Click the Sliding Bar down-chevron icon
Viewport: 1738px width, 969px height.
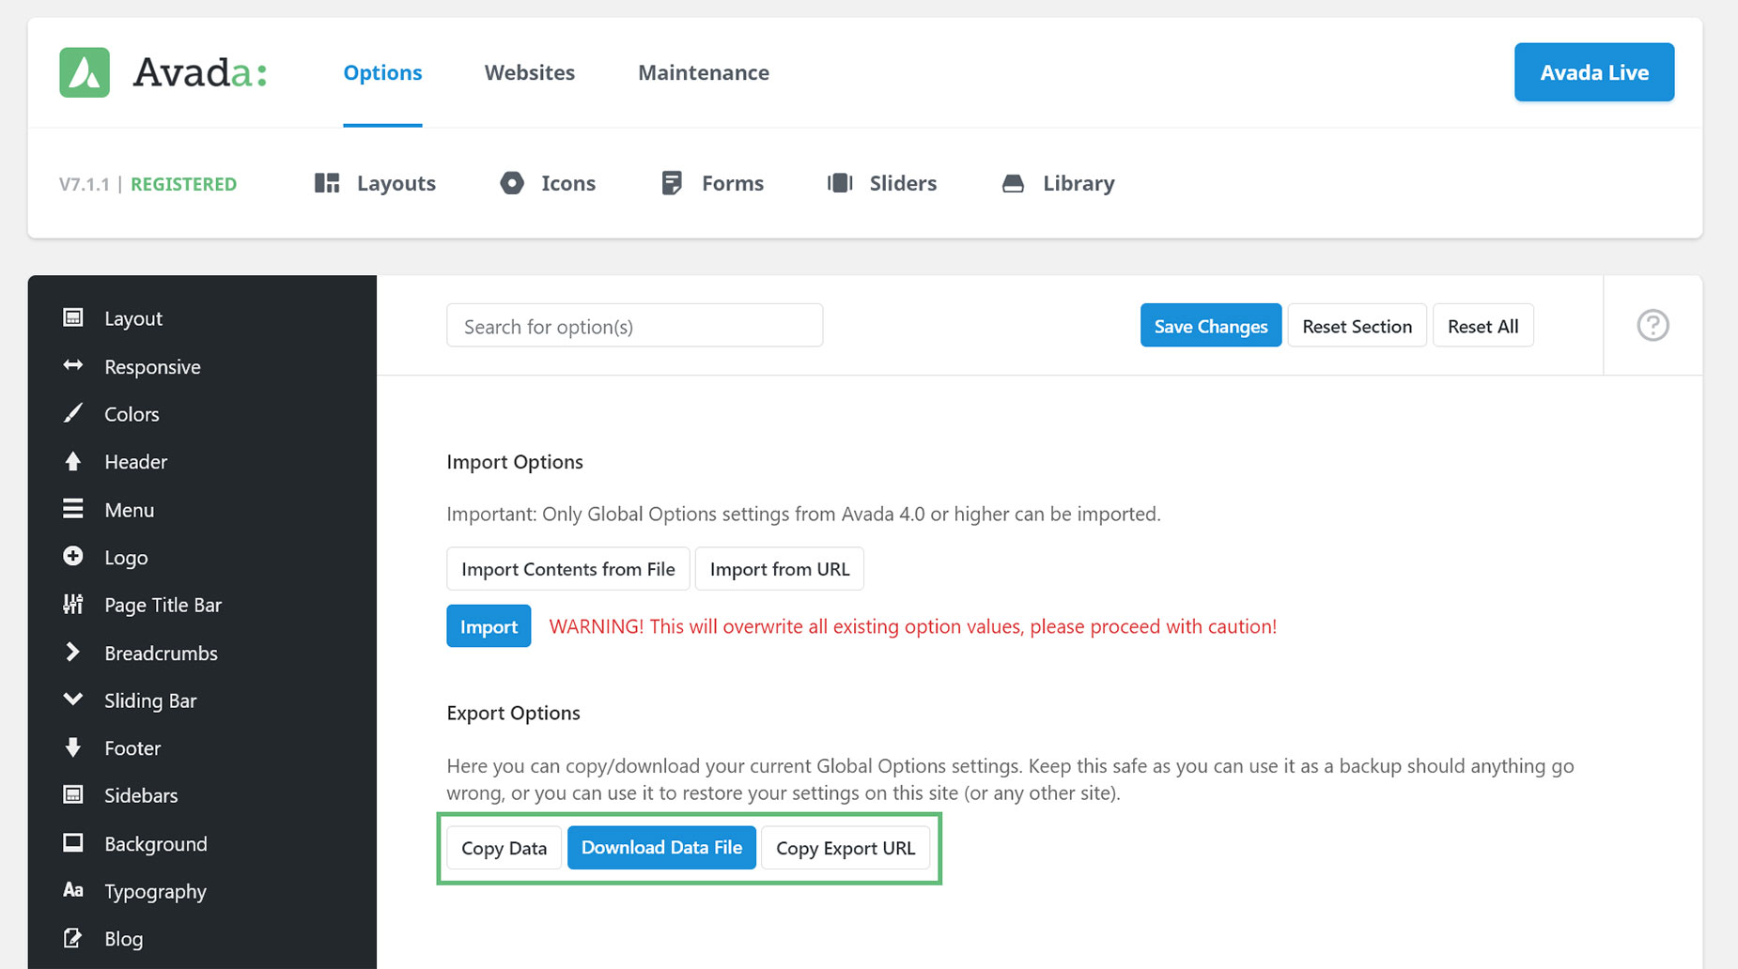[x=73, y=699]
